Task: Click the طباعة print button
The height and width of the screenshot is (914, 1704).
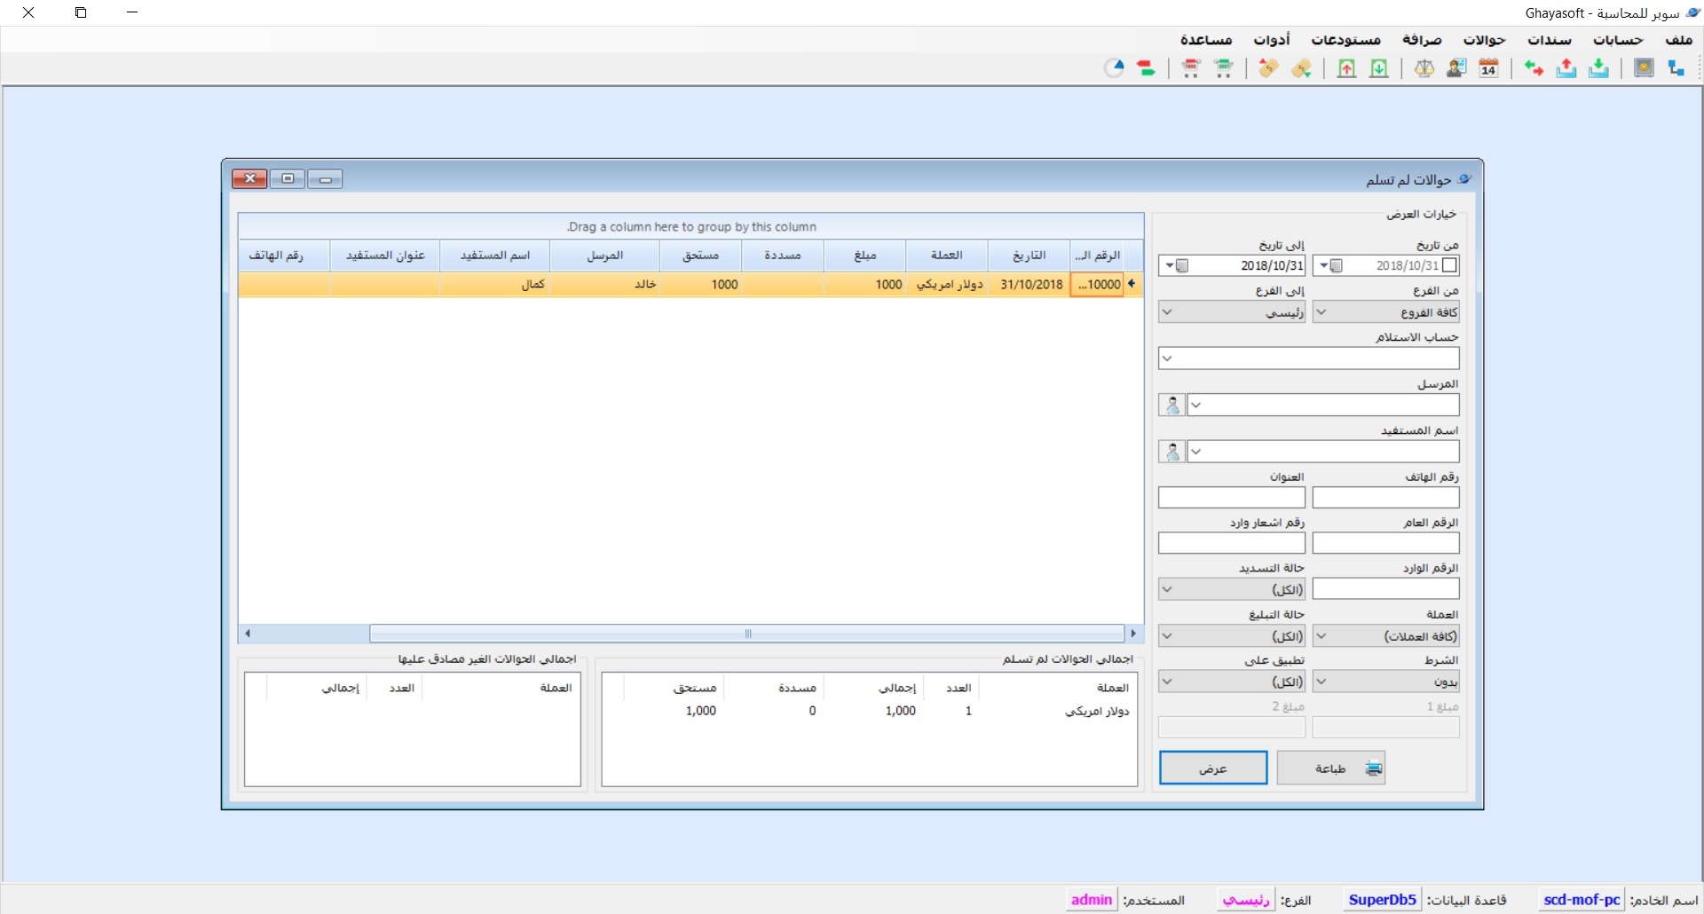Action: tap(1331, 768)
